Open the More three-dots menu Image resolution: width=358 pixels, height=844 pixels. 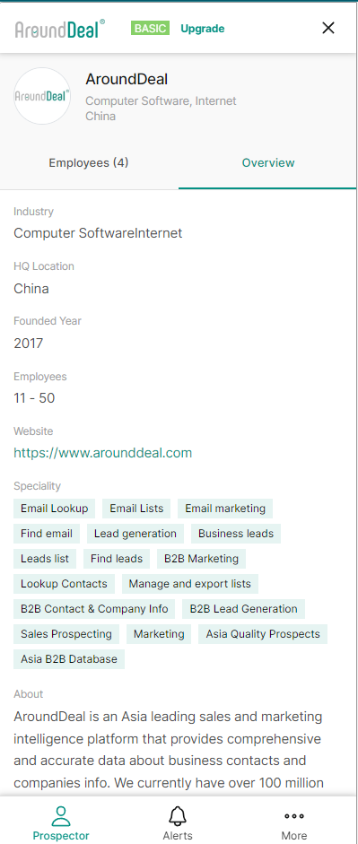pos(294,816)
